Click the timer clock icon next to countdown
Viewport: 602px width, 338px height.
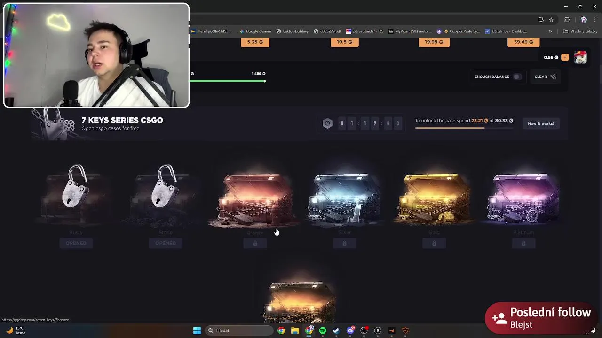tap(327, 123)
